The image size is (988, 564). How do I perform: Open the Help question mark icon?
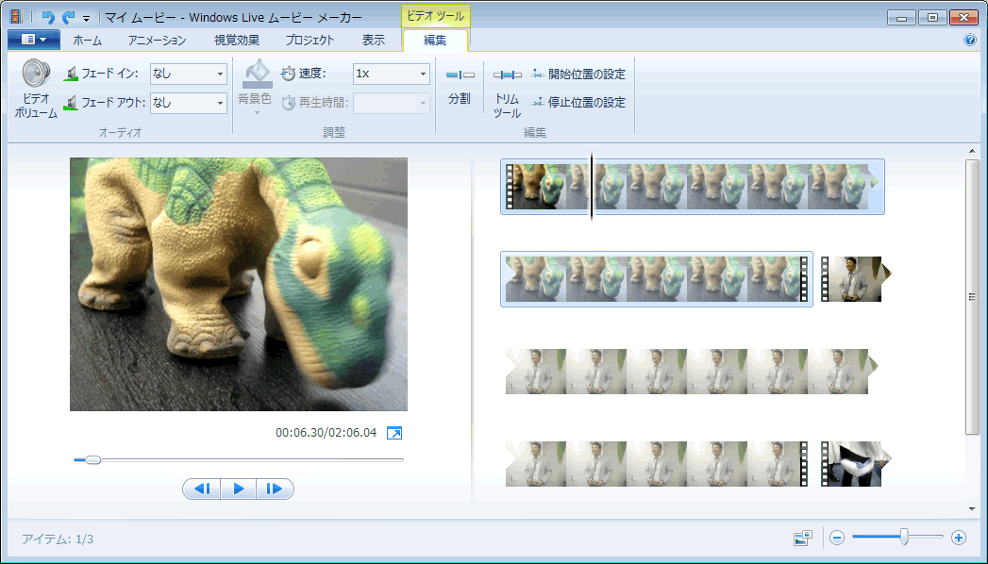coord(969,41)
